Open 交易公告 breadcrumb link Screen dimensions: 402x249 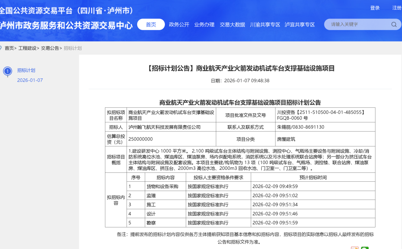click(x=50, y=48)
